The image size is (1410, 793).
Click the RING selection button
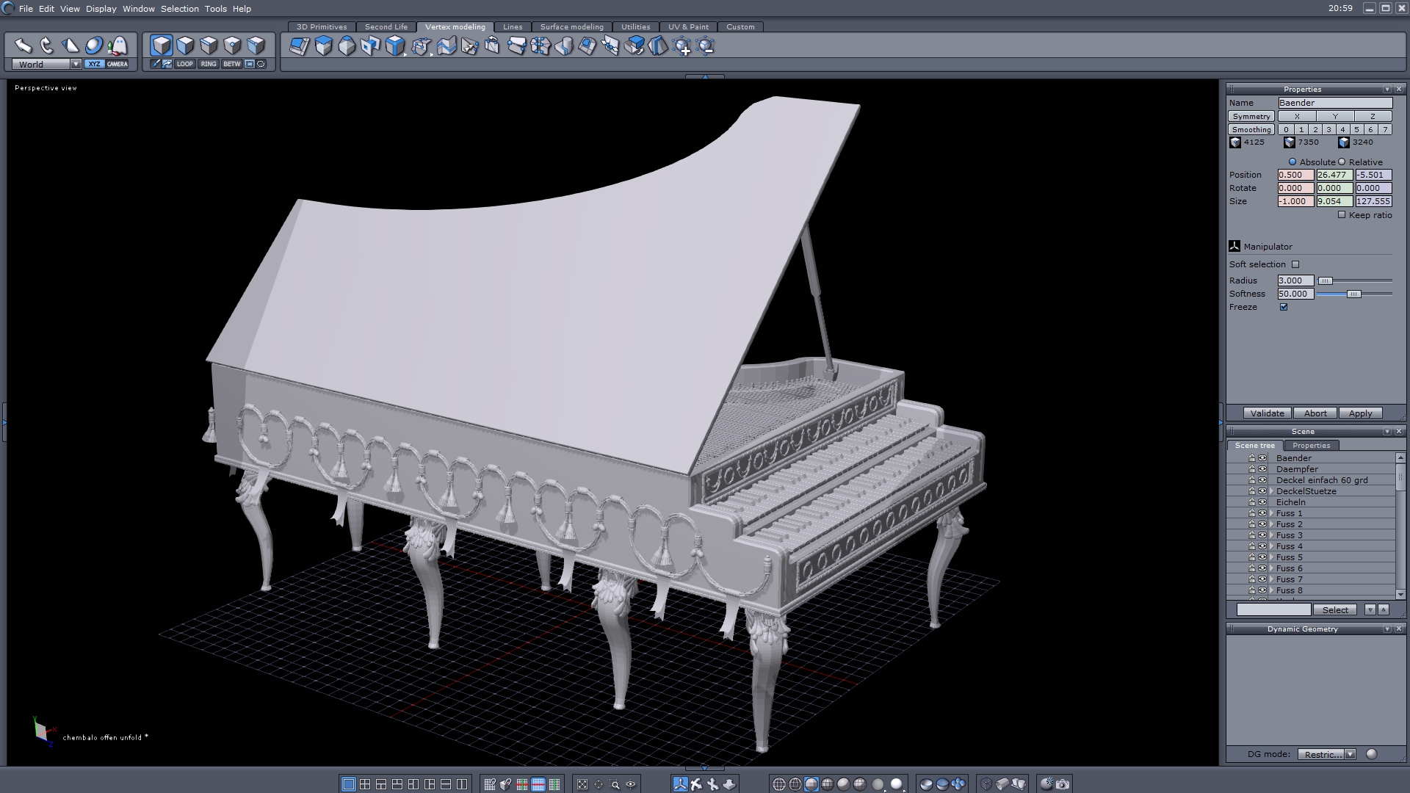[209, 64]
